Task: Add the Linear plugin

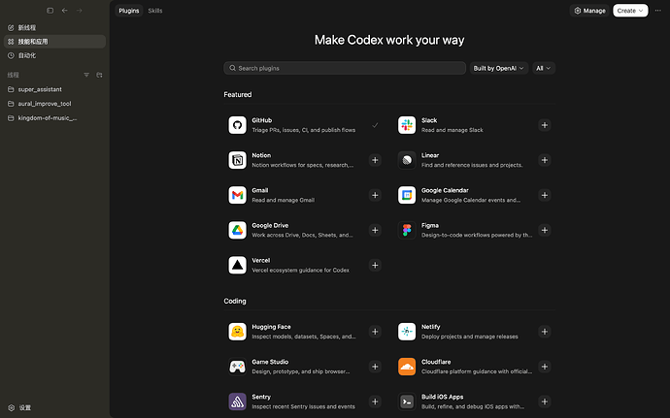Action: coord(545,160)
